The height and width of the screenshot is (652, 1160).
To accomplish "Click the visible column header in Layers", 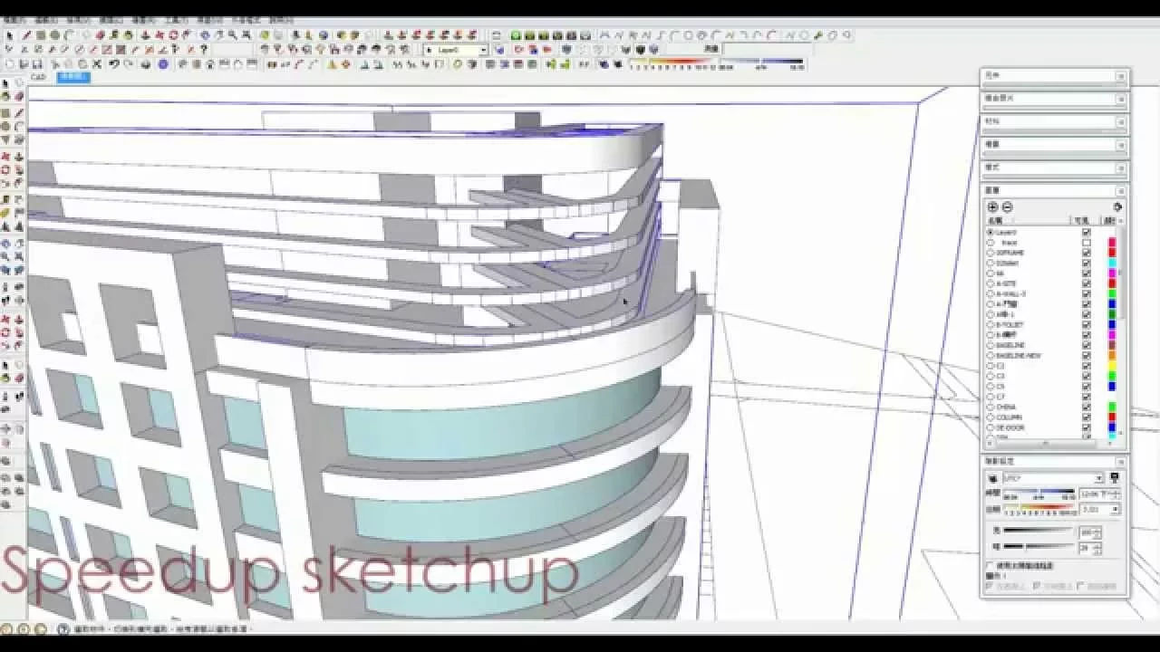I will click(x=1080, y=220).
